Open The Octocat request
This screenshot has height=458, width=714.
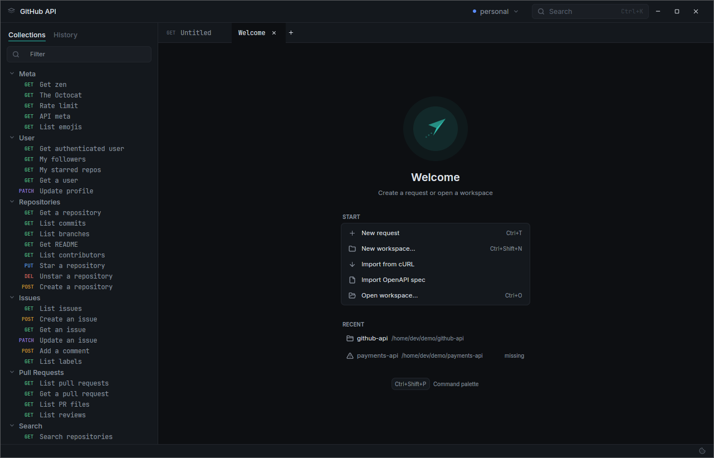[x=79, y=95]
